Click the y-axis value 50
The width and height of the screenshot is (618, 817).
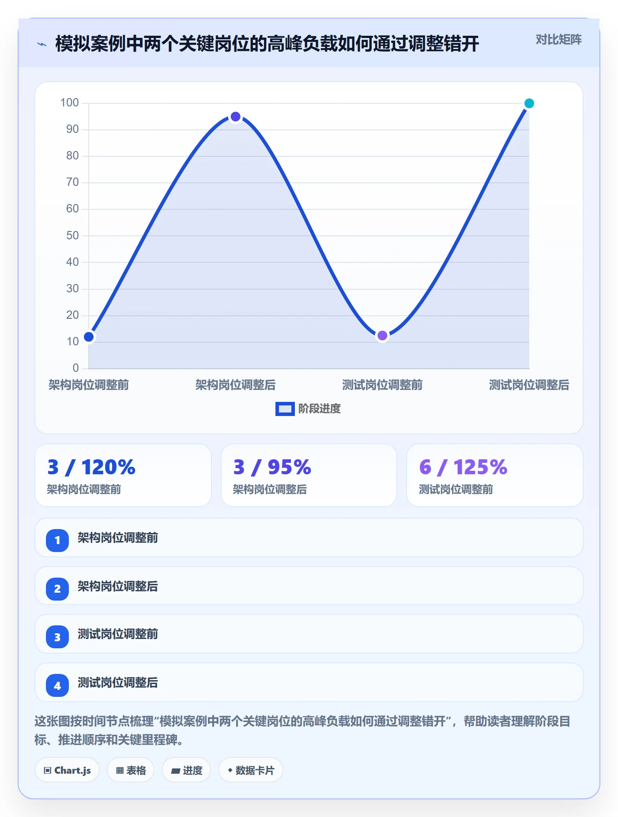[72, 235]
